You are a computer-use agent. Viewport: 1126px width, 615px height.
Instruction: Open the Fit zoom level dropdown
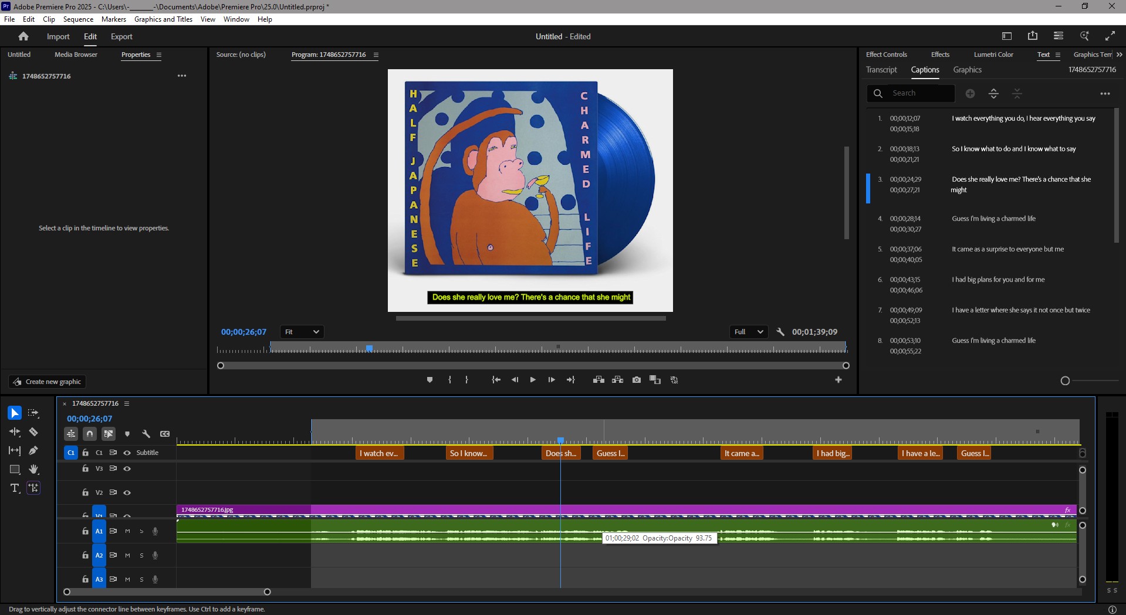coord(302,332)
